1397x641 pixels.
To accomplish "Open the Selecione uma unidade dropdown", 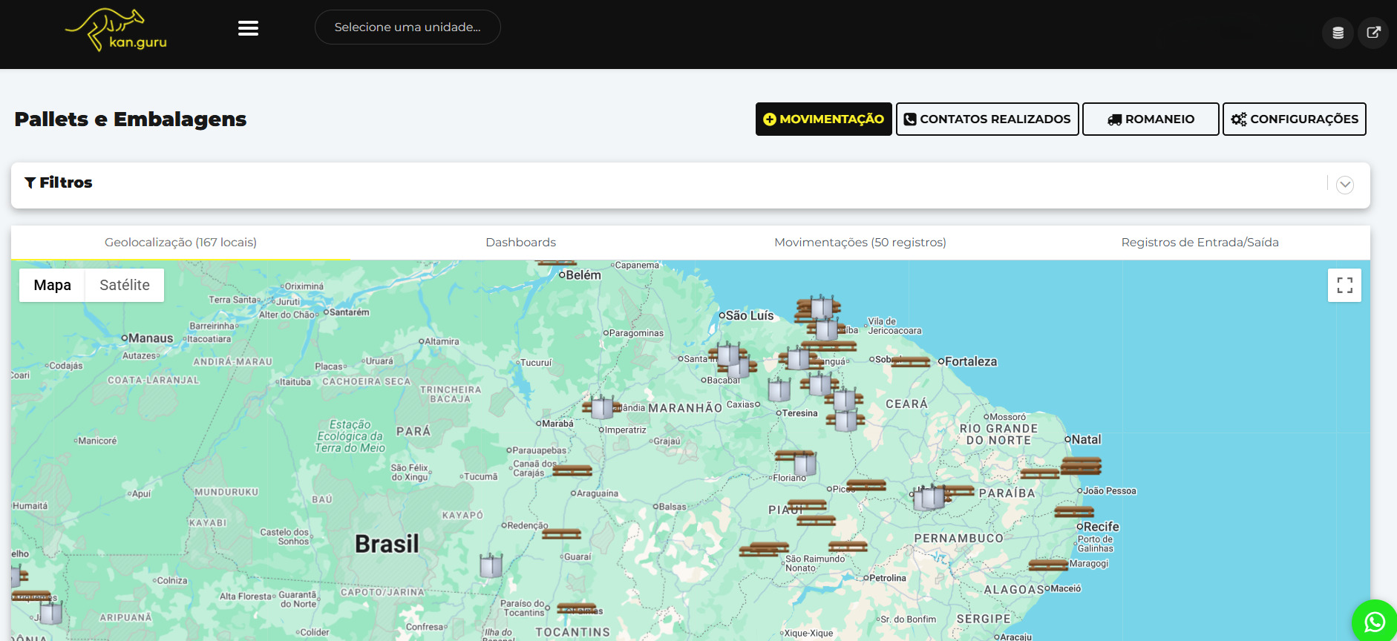I will [408, 27].
